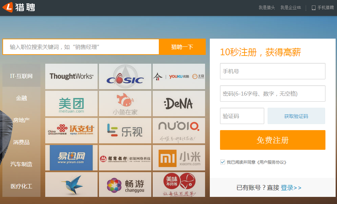
Task: Select the 医疗化工 industry tab
Action: [21, 186]
